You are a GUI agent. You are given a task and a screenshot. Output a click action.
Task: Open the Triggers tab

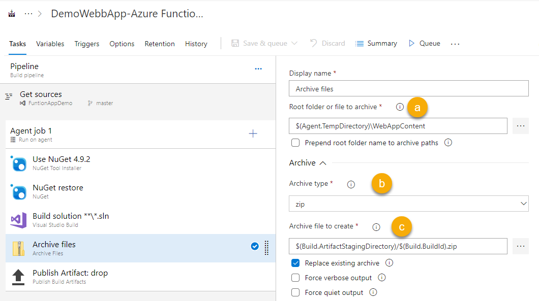click(x=86, y=44)
